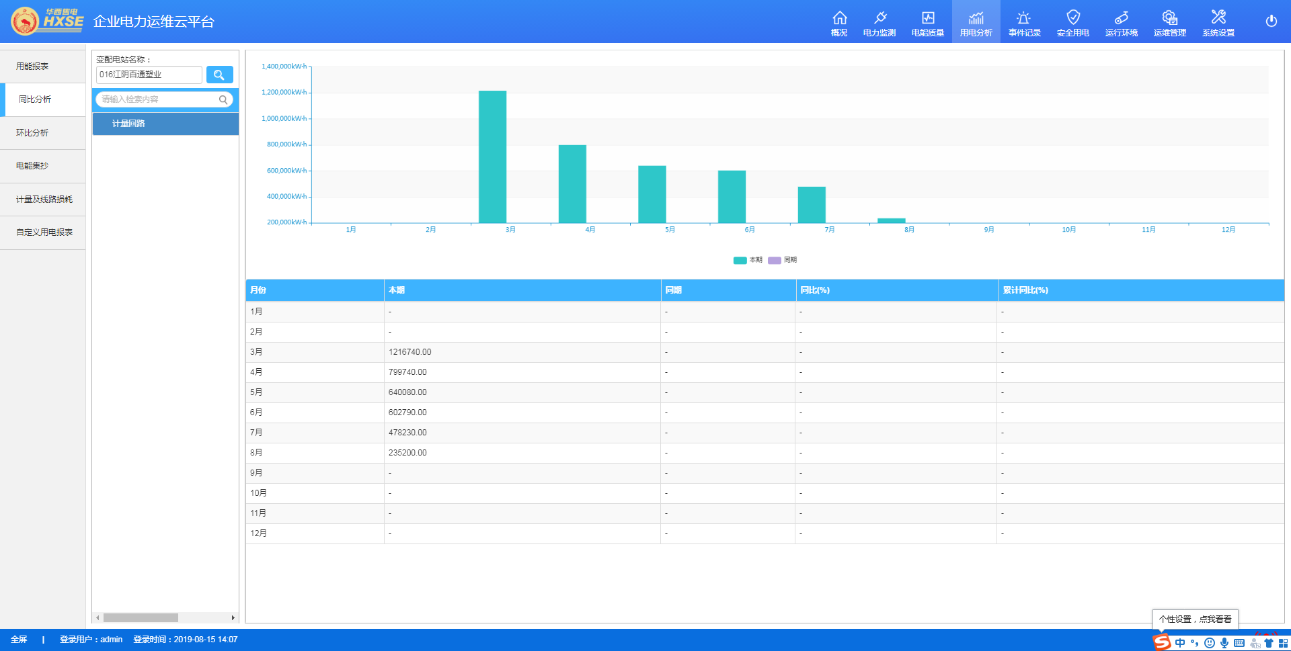The height and width of the screenshot is (651, 1291).
Task: Select 计量回路 tree item
Action: coord(128,124)
